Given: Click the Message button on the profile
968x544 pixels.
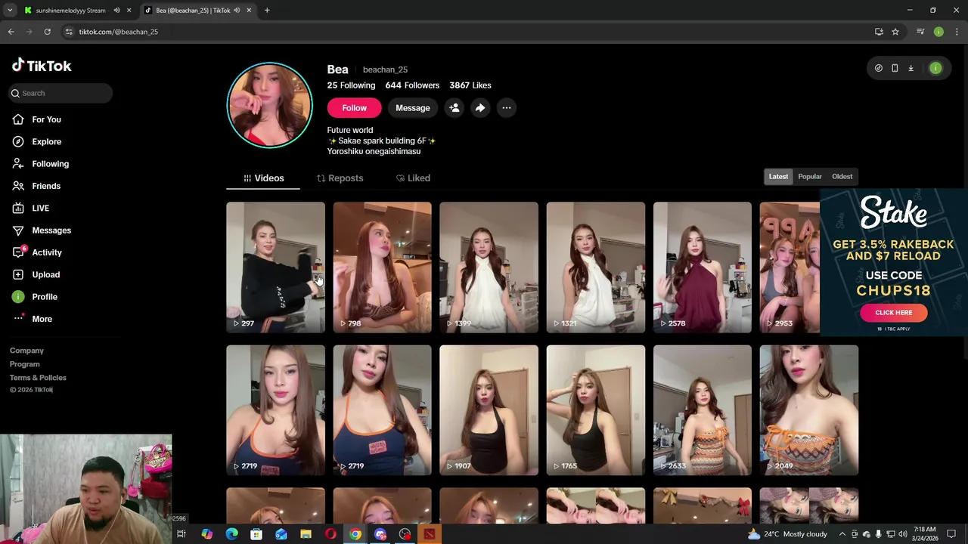Looking at the screenshot, I should 413,108.
